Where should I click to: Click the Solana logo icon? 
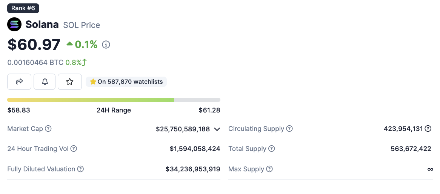[14, 25]
